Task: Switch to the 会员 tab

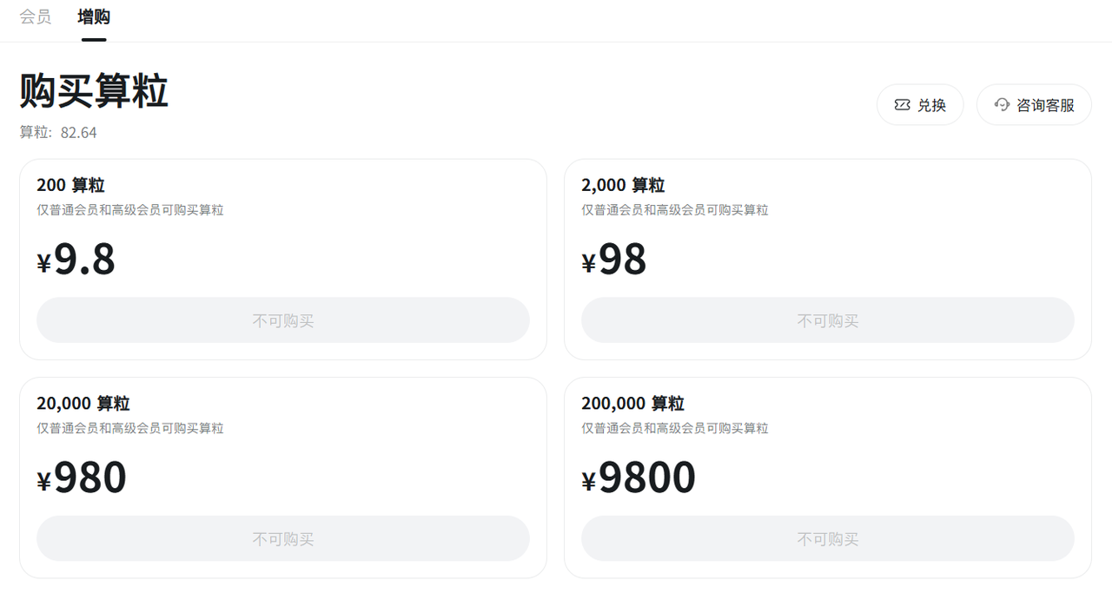Action: click(x=36, y=17)
